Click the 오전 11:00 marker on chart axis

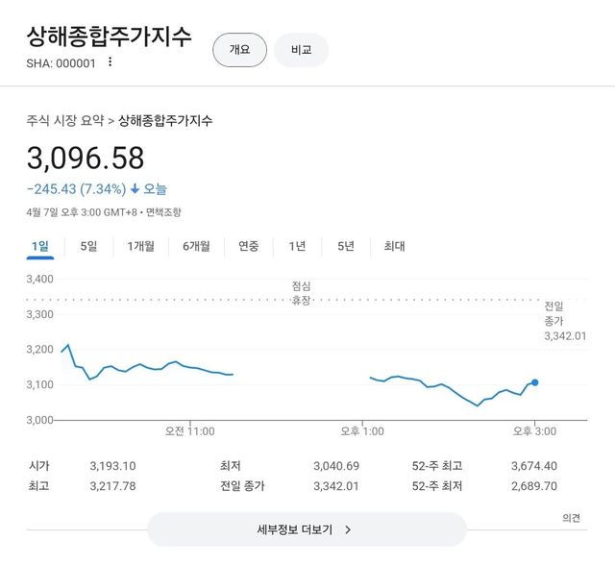[x=190, y=431]
